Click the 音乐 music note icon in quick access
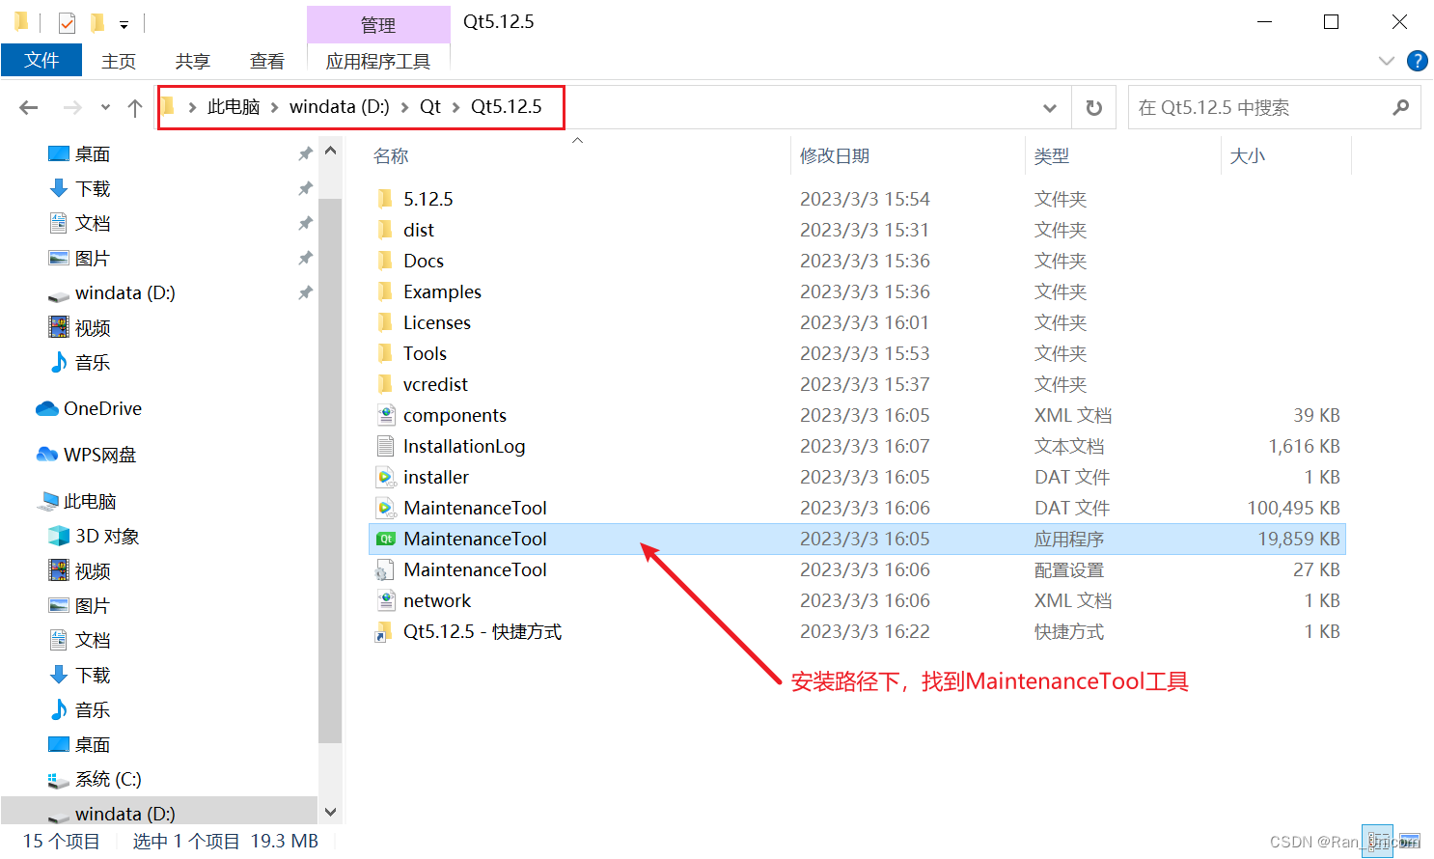Viewport: 1434px width, 859px height. (x=59, y=362)
